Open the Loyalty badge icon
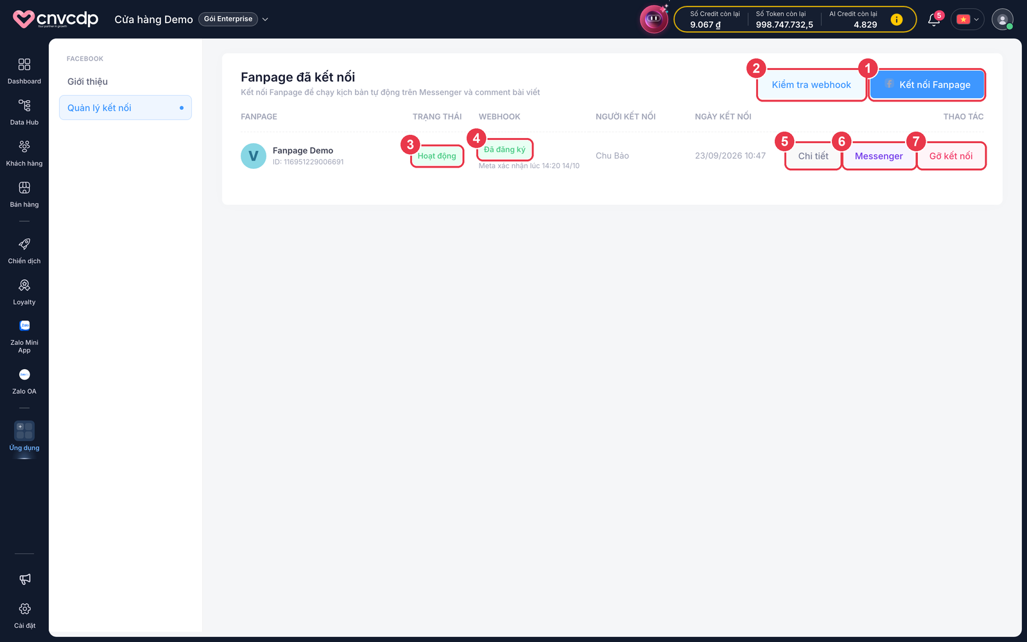This screenshot has width=1027, height=642. point(24,285)
